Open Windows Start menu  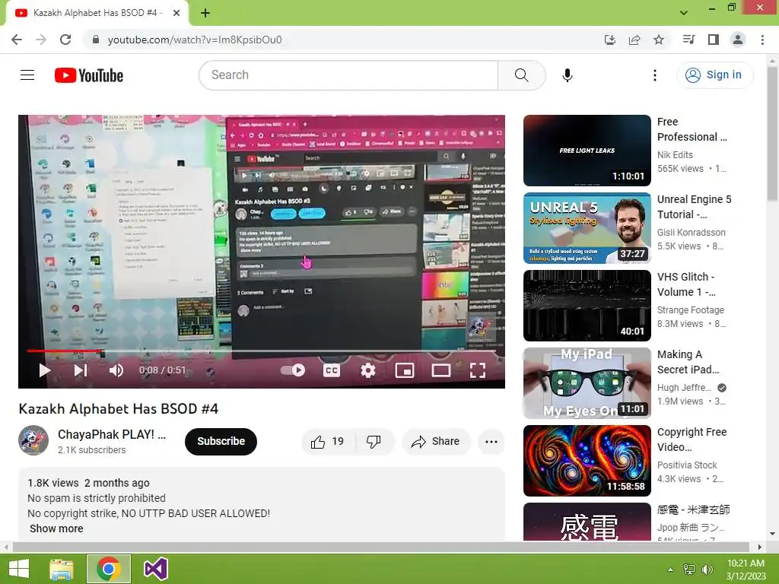click(19, 569)
